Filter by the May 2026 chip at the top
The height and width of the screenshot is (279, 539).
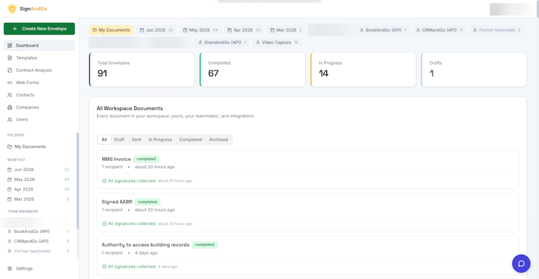(201, 30)
